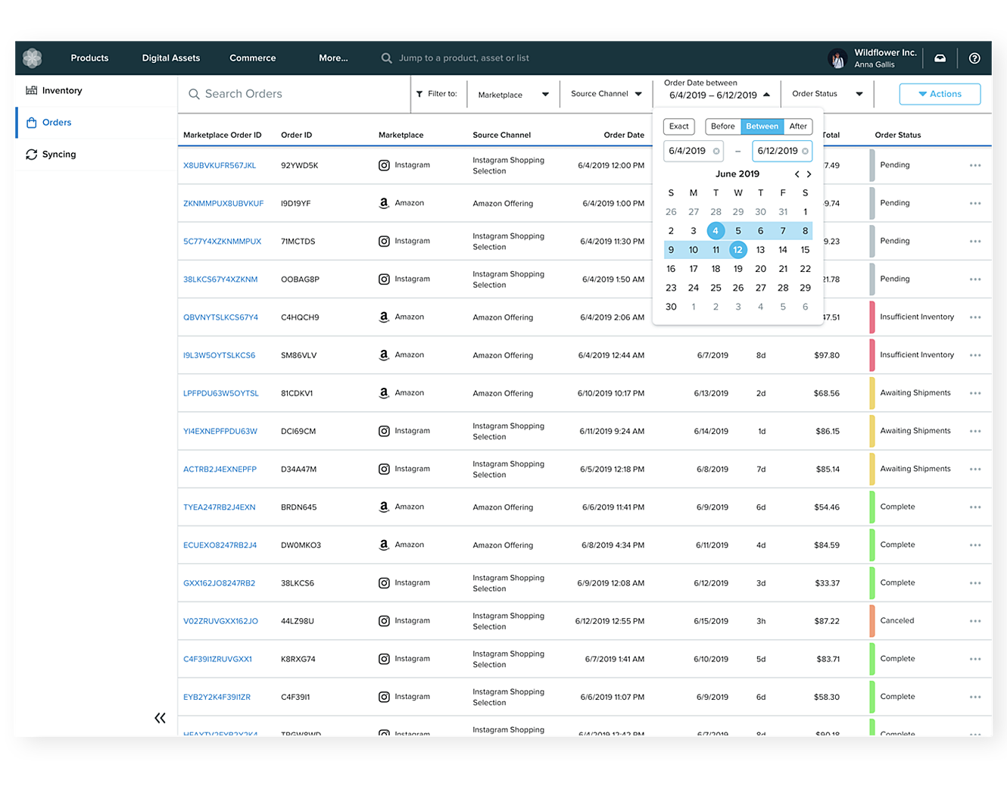Image resolution: width=1007 pixels, height=799 pixels.
Task: Go to Syncing section
Action: point(96,154)
